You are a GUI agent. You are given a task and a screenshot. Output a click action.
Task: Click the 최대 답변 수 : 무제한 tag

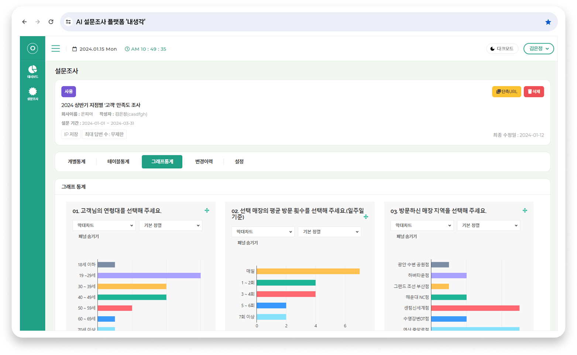point(104,134)
